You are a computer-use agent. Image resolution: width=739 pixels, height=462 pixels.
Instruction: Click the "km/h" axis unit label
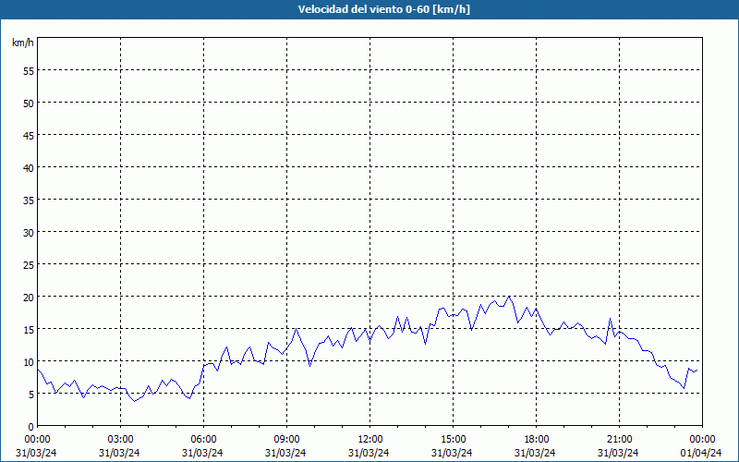[23, 43]
